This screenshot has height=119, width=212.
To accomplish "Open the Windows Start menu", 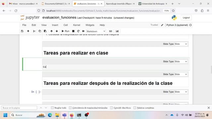I will point(5,115).
